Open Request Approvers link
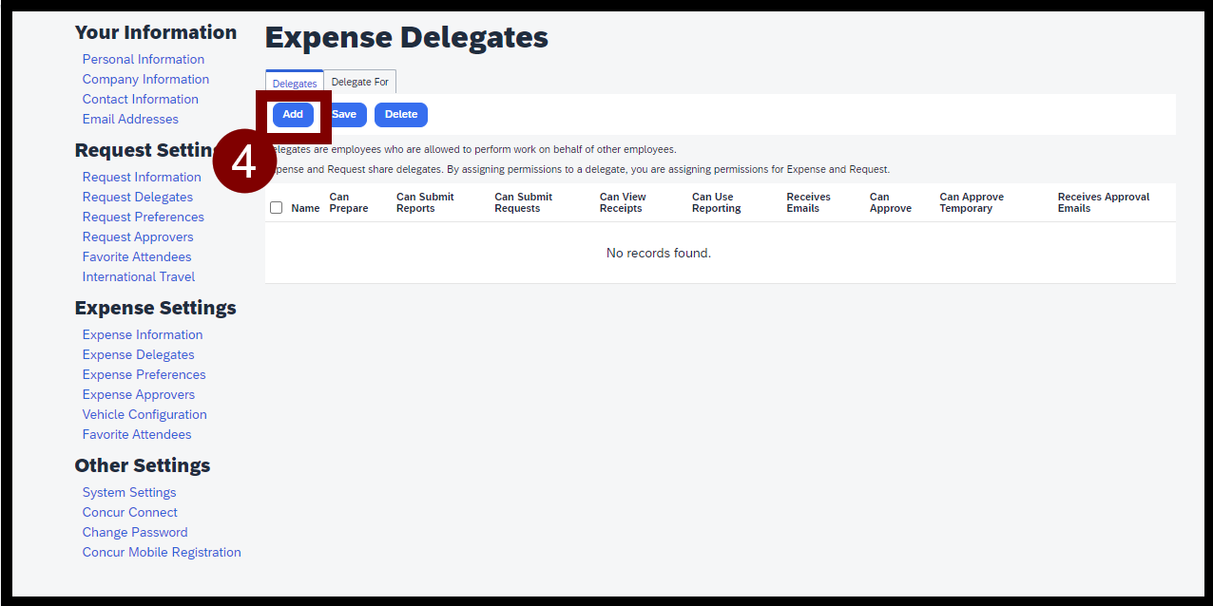1213x606 pixels. coord(138,237)
